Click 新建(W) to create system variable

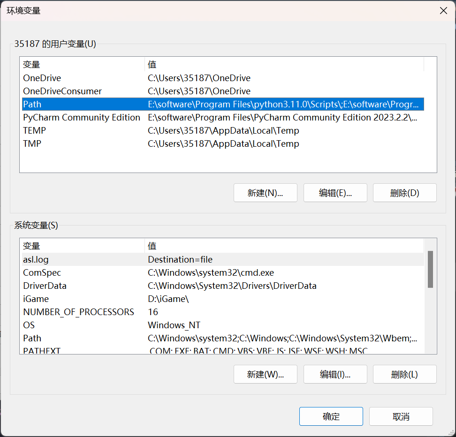(265, 374)
